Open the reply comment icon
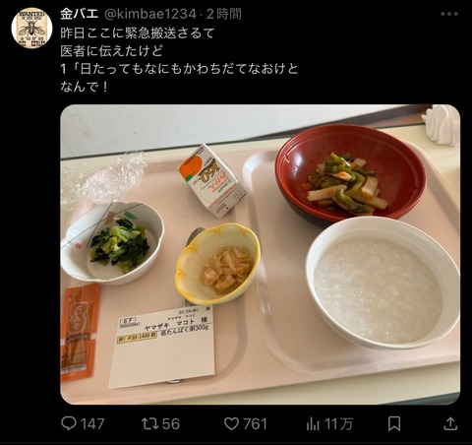 point(69,423)
